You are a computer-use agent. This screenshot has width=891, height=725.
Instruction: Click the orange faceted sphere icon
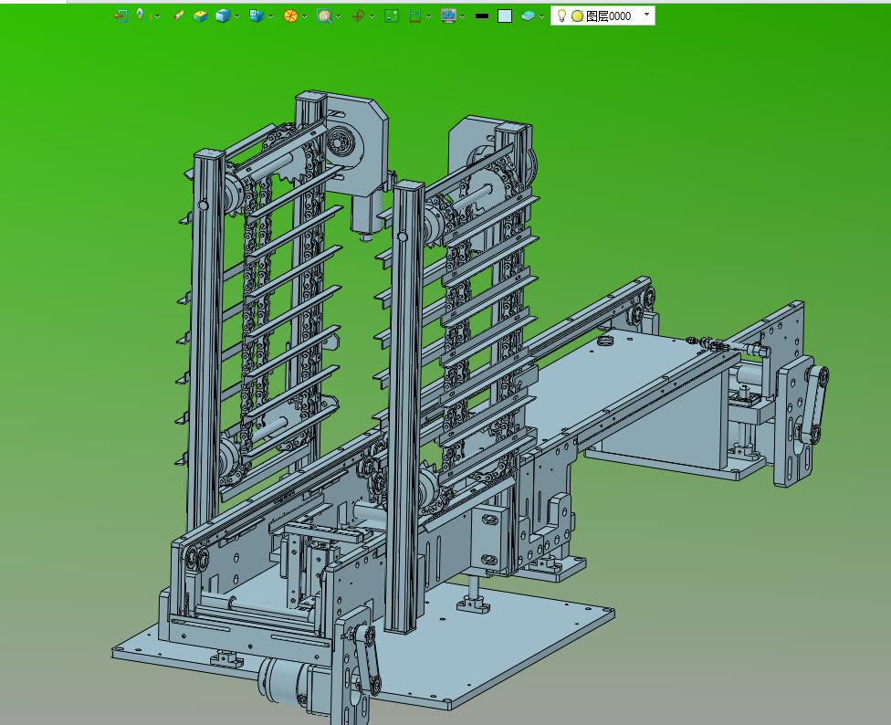click(x=290, y=16)
